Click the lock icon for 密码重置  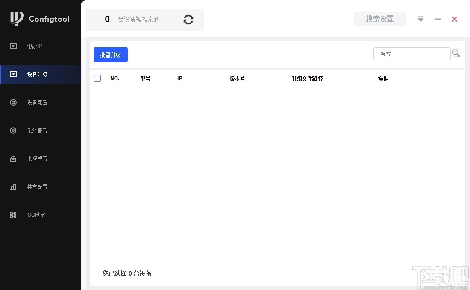click(x=13, y=158)
